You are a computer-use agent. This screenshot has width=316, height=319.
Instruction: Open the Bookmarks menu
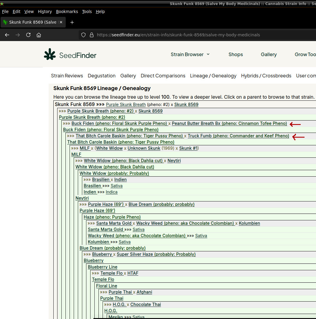pyautogui.click(x=67, y=12)
